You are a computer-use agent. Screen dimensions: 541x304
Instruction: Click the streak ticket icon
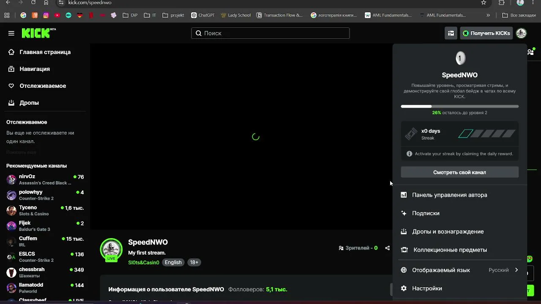click(x=411, y=134)
